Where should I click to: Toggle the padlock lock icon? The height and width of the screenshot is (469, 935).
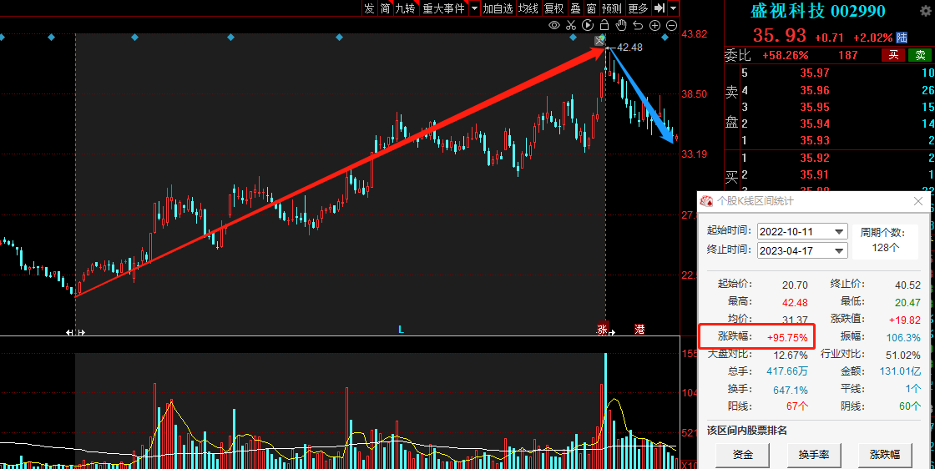point(604,25)
